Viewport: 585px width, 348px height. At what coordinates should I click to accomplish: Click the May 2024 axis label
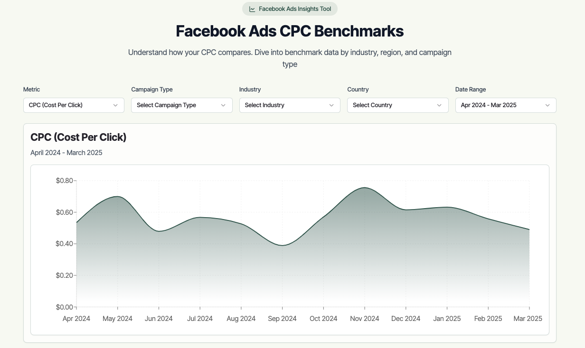tap(117, 319)
